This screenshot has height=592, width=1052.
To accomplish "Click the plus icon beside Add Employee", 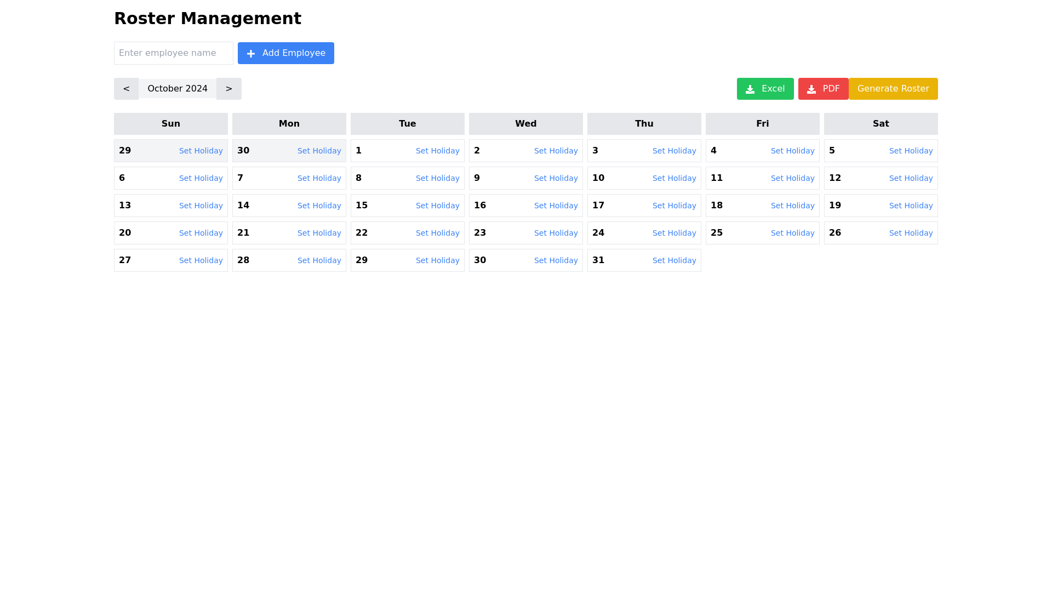I will [251, 53].
